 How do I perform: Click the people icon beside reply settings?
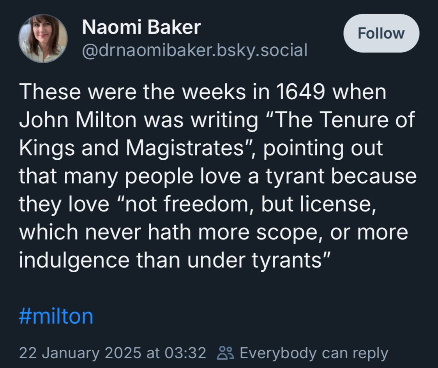(225, 353)
